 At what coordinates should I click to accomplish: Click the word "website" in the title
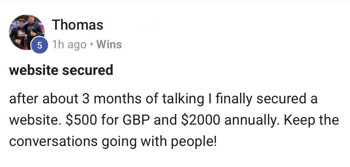(33, 70)
